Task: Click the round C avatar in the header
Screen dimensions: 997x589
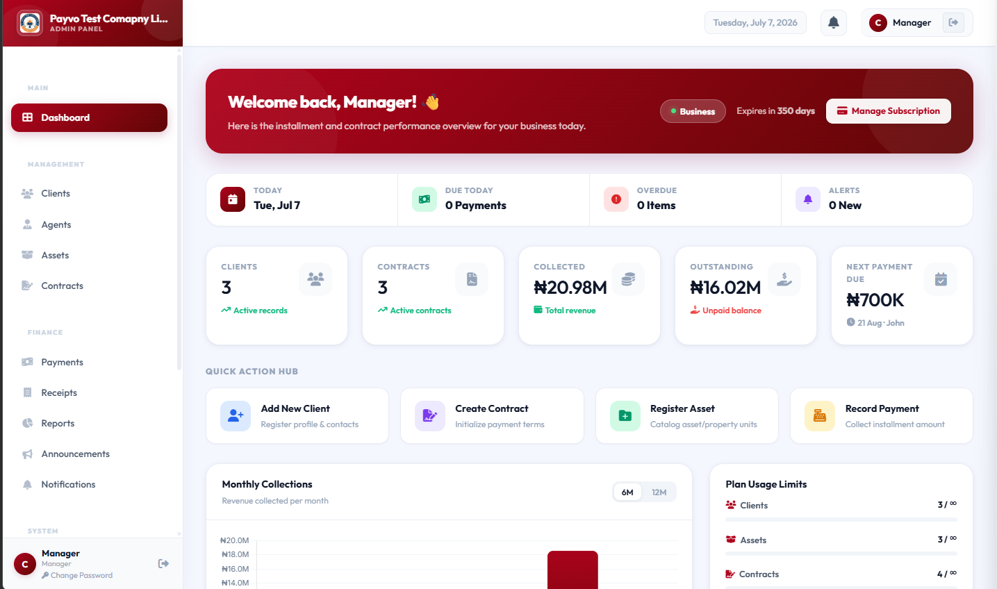Action: [878, 23]
